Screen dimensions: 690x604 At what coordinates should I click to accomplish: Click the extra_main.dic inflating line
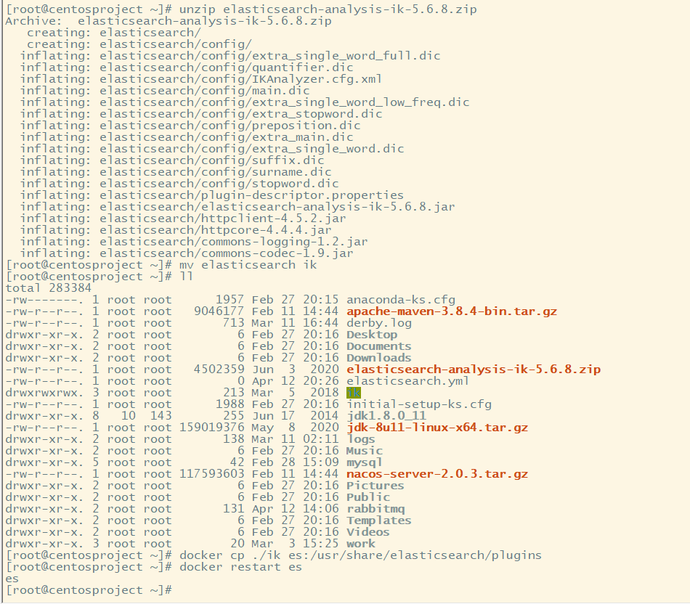click(187, 137)
